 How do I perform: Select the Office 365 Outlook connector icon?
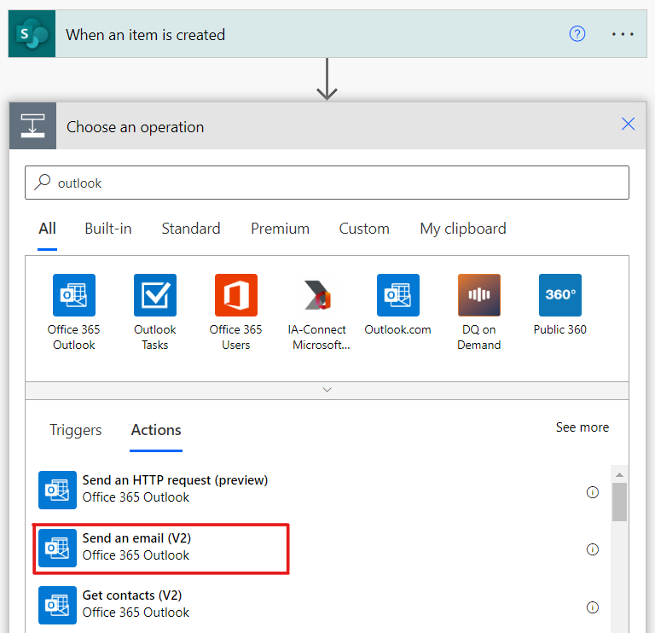74,295
